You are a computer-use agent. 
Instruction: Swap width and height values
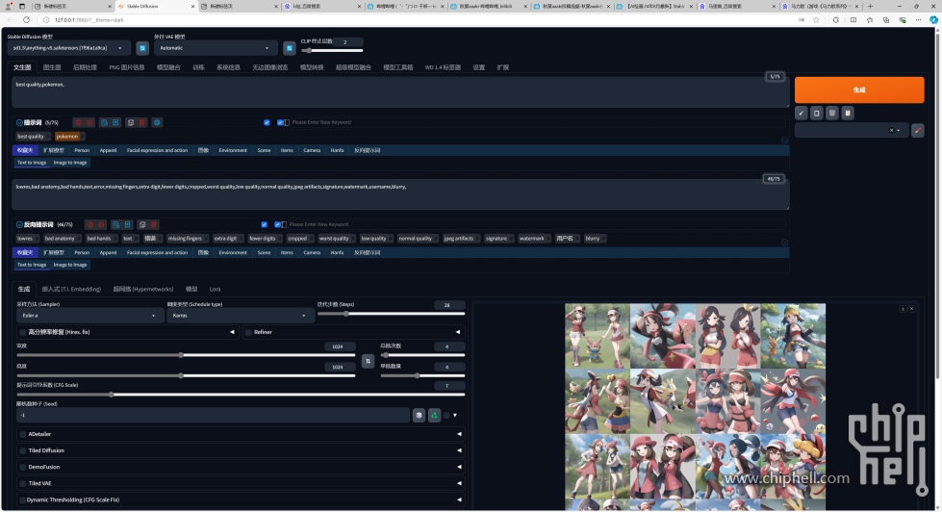click(368, 361)
